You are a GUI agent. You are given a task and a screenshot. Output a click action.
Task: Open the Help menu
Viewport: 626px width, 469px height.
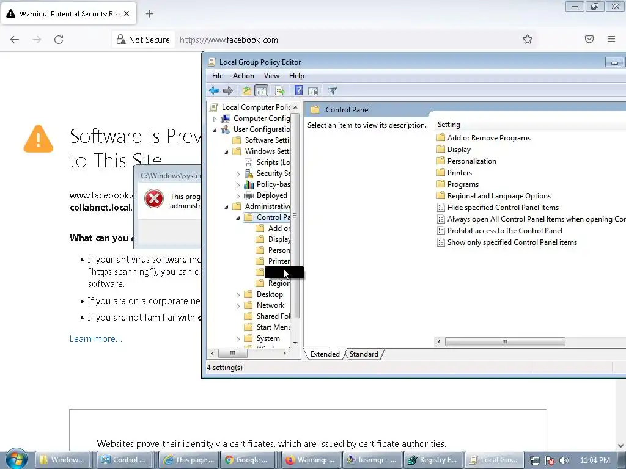point(296,75)
